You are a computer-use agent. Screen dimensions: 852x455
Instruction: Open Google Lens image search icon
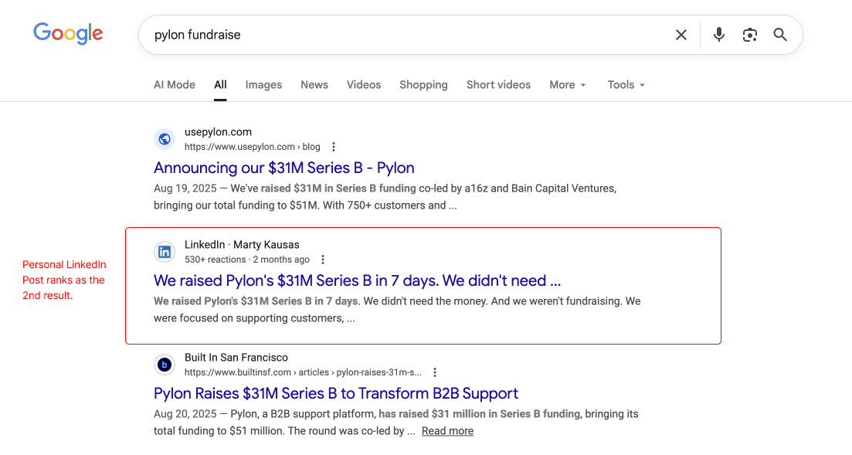click(x=750, y=35)
